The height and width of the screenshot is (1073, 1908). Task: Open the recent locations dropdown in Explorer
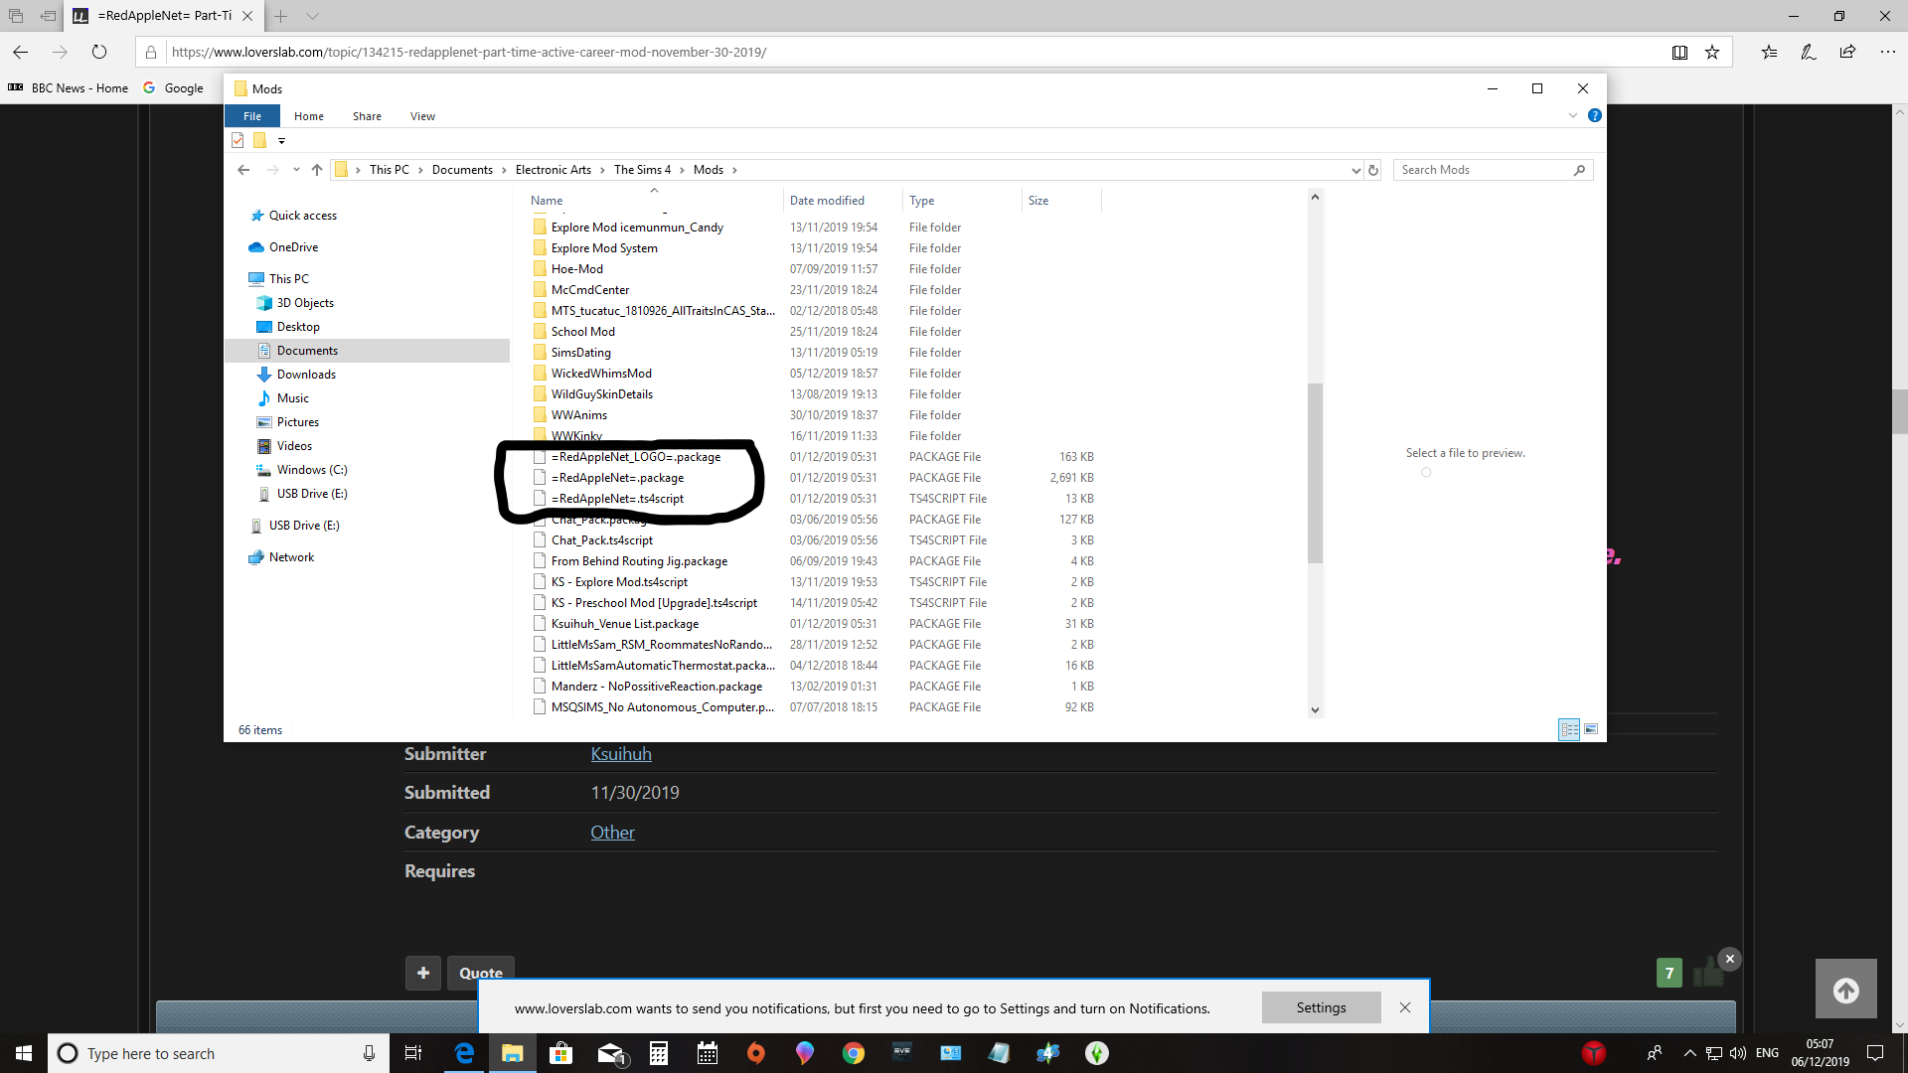(296, 170)
